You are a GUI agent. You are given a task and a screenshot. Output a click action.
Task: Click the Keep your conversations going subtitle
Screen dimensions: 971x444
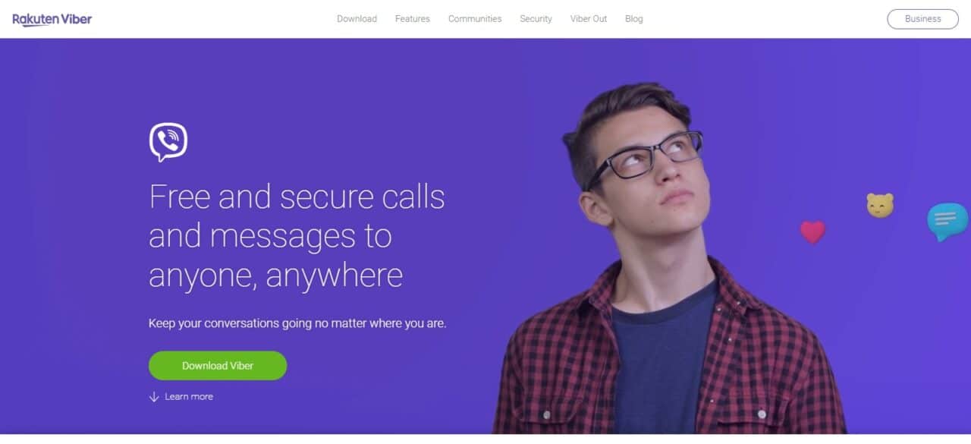point(297,323)
